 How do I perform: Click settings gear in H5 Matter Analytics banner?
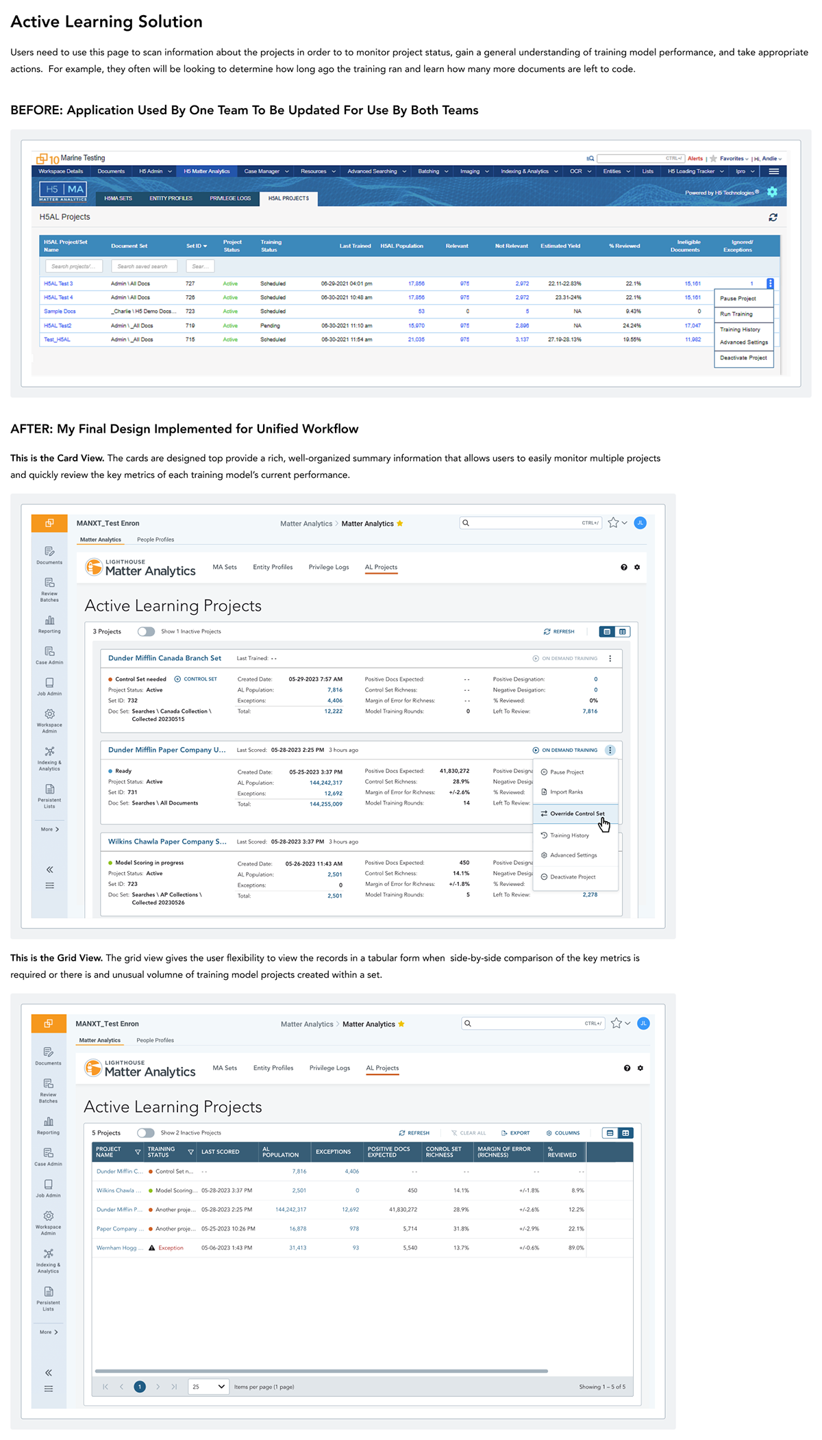coord(772,192)
